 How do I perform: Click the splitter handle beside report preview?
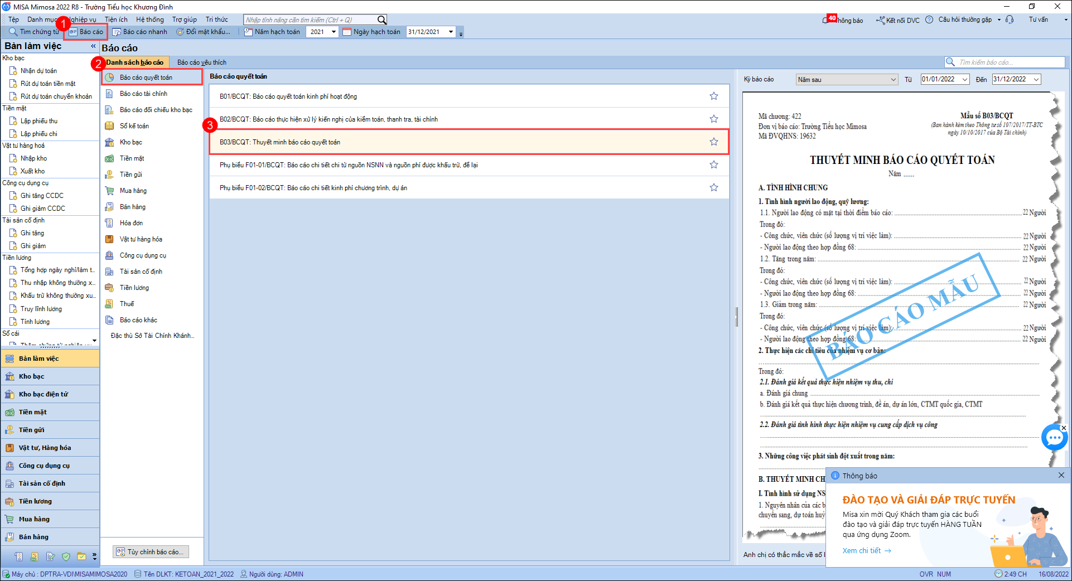click(736, 317)
